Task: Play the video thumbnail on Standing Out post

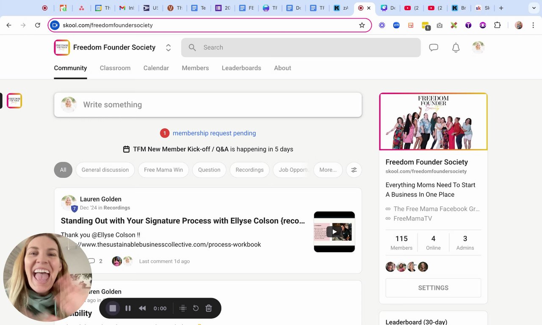Action: click(334, 232)
